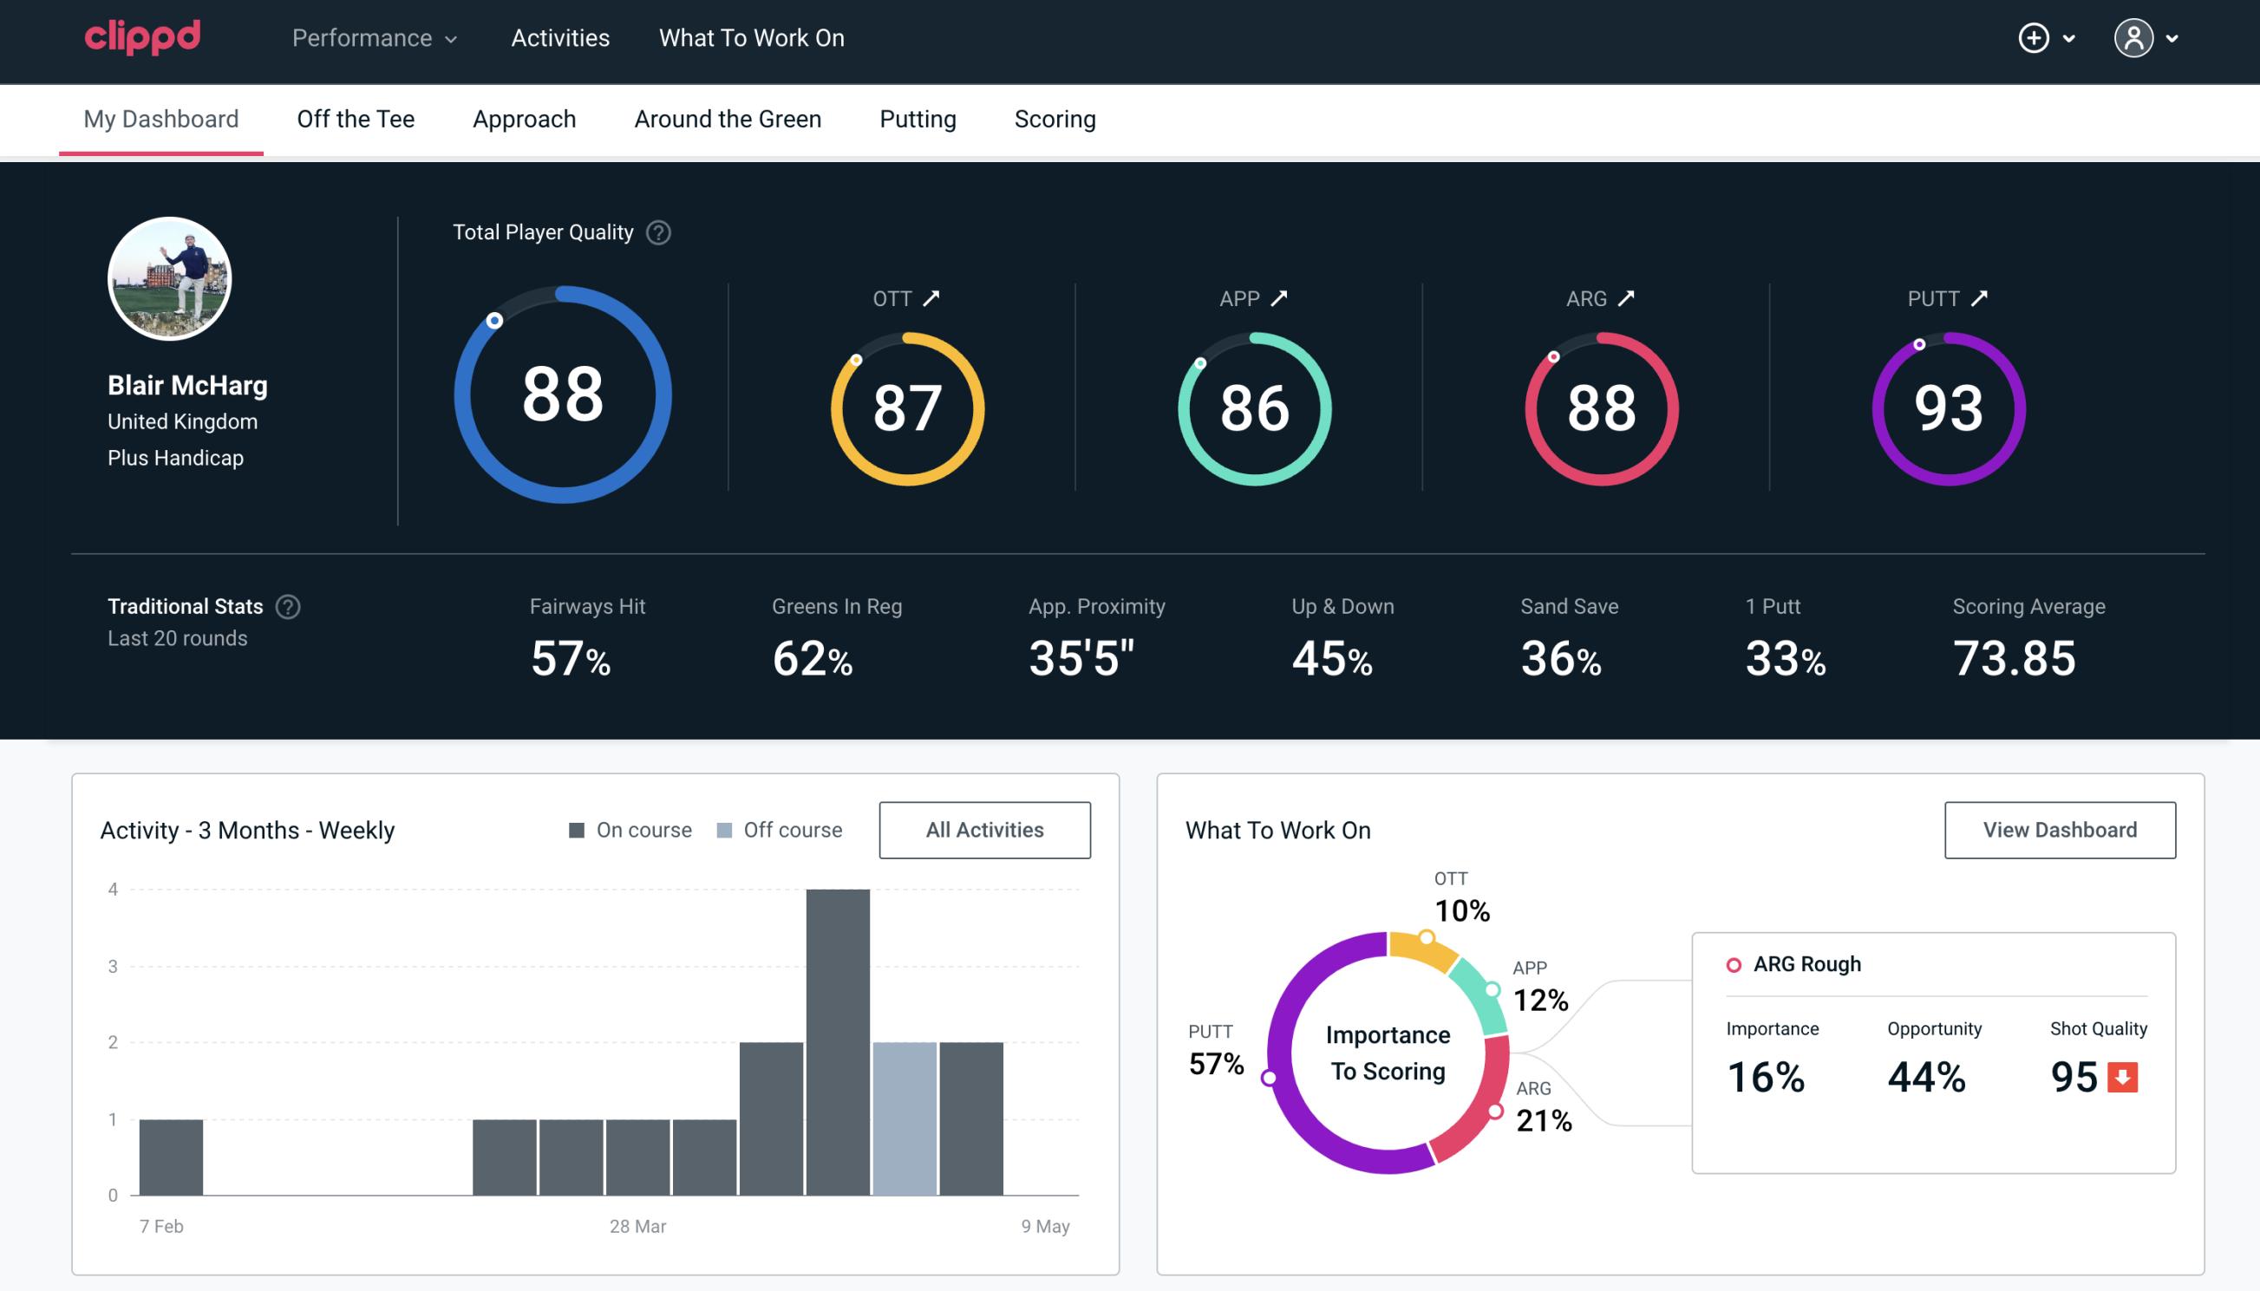Click the View Dashboard button
The width and height of the screenshot is (2260, 1291).
point(2060,829)
